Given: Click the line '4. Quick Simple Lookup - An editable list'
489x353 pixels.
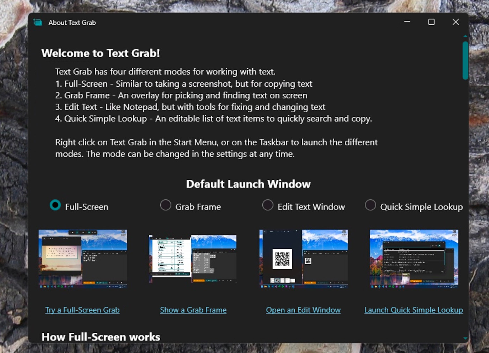Looking at the screenshot, I should click(x=213, y=119).
